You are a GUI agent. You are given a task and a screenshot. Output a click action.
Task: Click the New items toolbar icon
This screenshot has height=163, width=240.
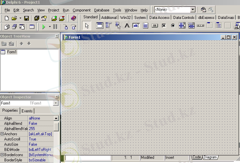pos(7,18)
